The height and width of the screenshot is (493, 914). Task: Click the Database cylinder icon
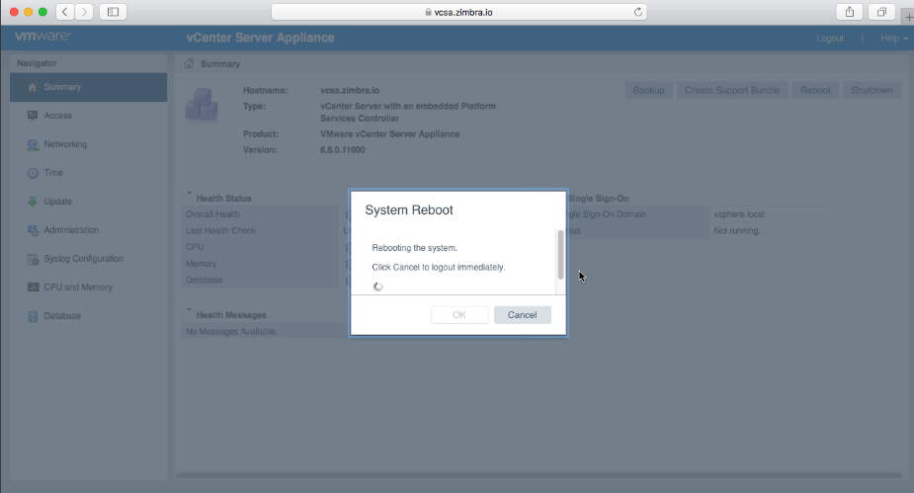[x=33, y=316]
